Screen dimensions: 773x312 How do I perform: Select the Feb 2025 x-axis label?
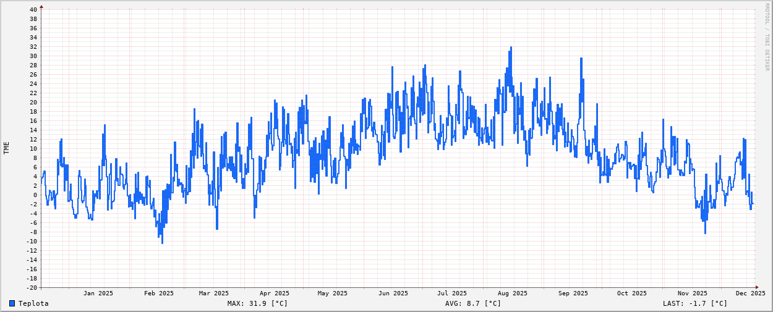coord(159,293)
